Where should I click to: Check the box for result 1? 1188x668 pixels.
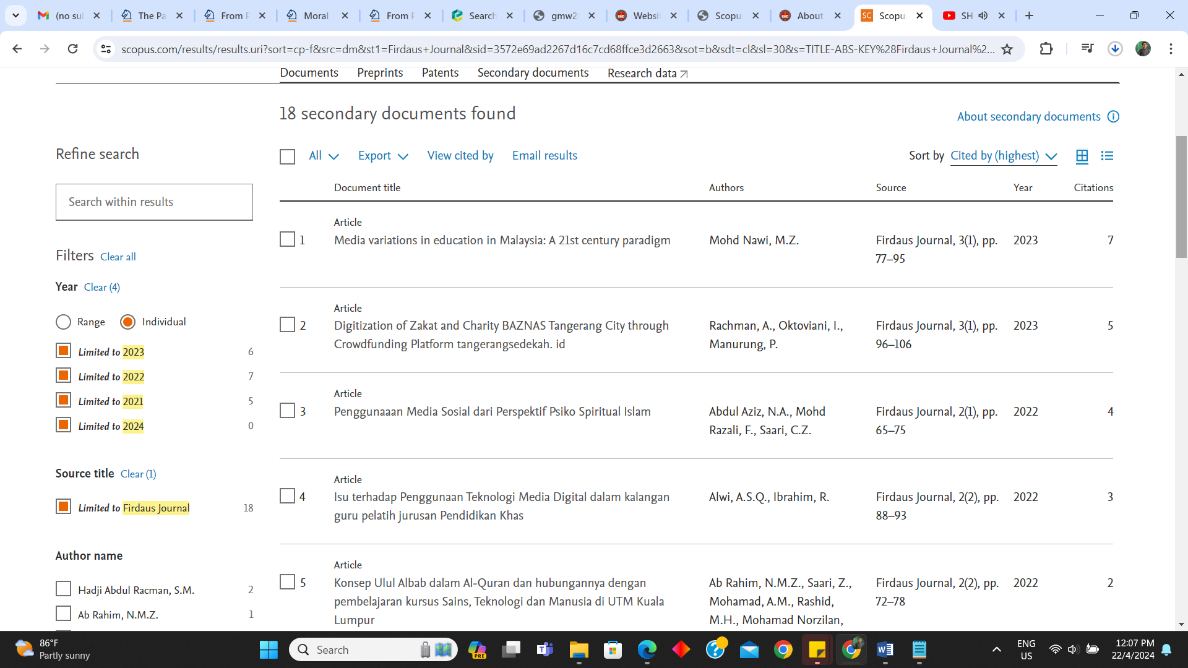(x=287, y=239)
